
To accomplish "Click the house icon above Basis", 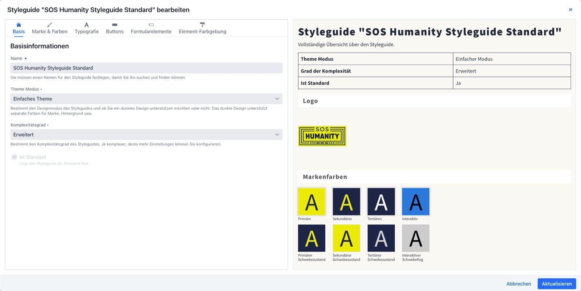I will pyautogui.click(x=19, y=25).
